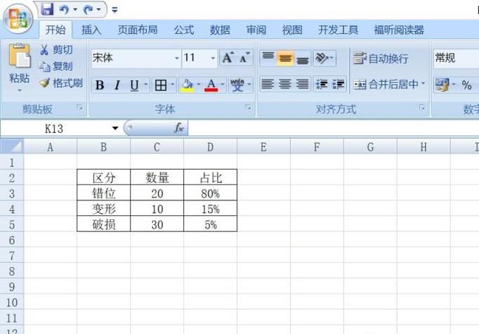Open the text orientation button
This screenshot has width=479, height=334.
click(x=324, y=58)
